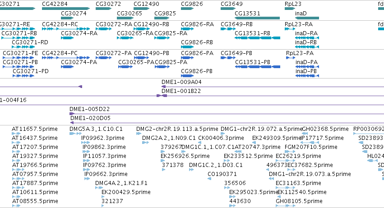Select the inaD-RA transcript label
384x208 pixels.
pos(306,33)
